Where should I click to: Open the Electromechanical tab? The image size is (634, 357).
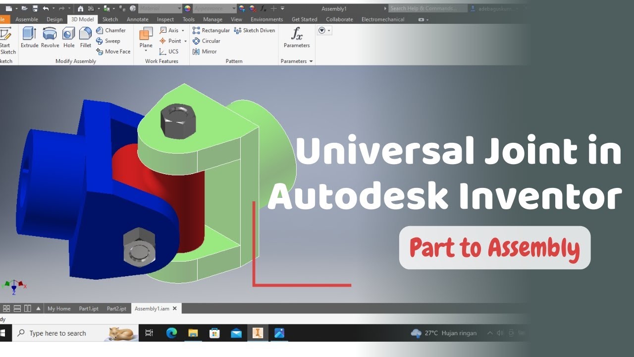click(x=383, y=19)
